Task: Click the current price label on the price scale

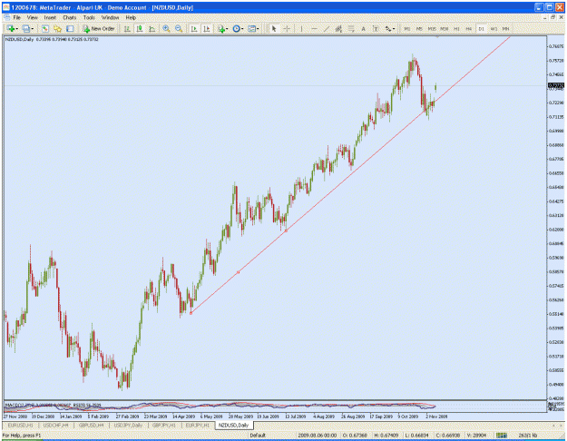Action: (x=556, y=85)
